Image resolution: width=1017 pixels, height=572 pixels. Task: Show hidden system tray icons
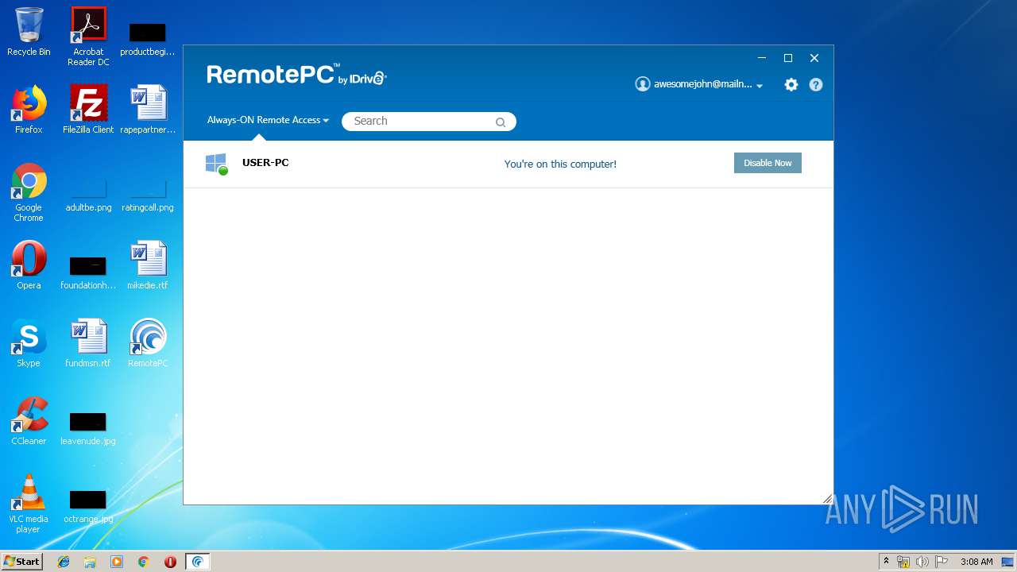(886, 562)
